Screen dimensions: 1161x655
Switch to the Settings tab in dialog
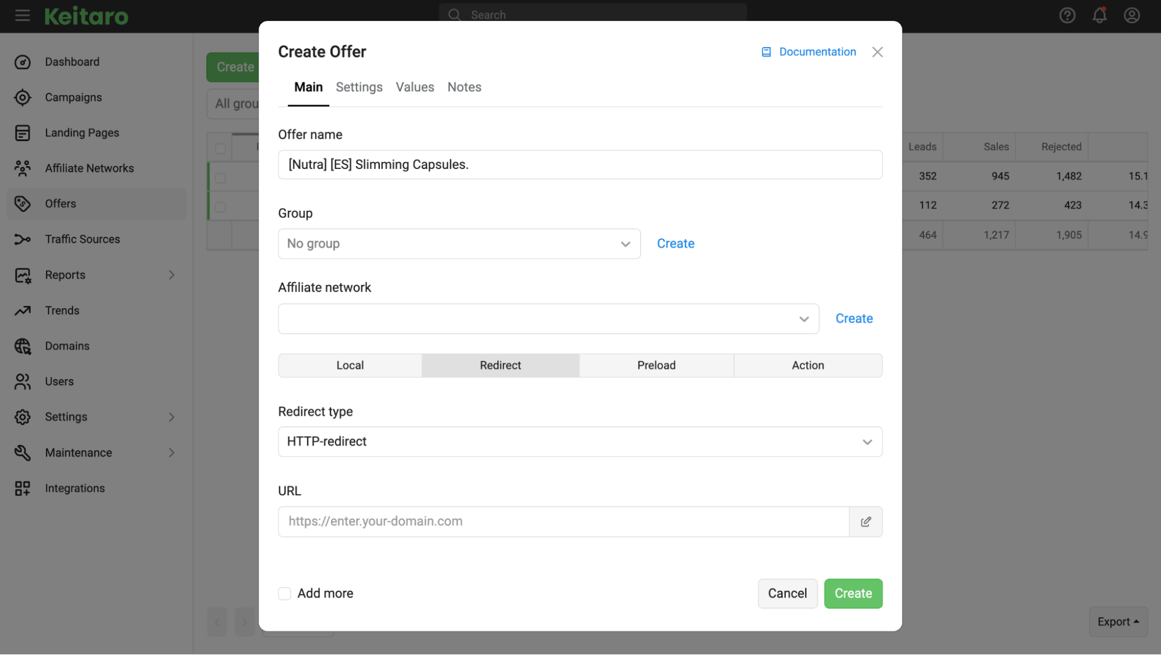coord(359,87)
